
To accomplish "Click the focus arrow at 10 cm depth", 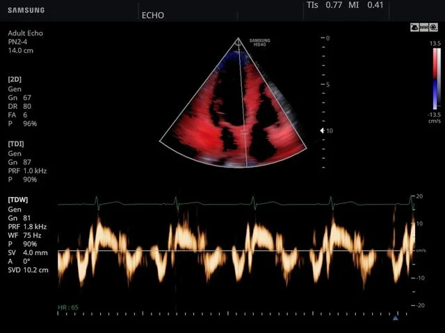I will tap(322, 130).
